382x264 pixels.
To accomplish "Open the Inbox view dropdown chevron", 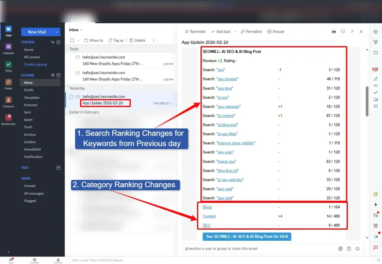I will [81, 30].
